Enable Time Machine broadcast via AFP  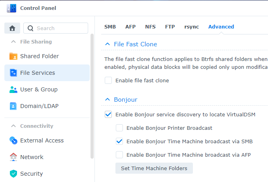coord(119,155)
